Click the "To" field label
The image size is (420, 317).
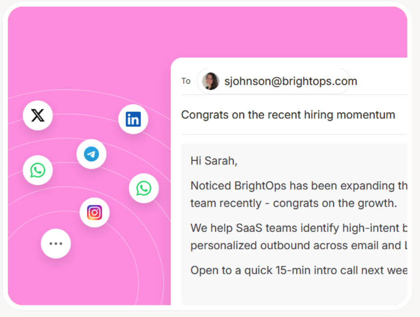click(x=186, y=81)
